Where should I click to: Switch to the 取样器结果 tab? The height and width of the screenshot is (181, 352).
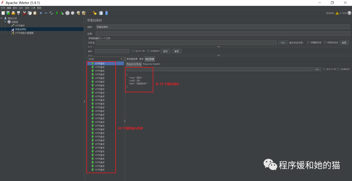click(132, 59)
